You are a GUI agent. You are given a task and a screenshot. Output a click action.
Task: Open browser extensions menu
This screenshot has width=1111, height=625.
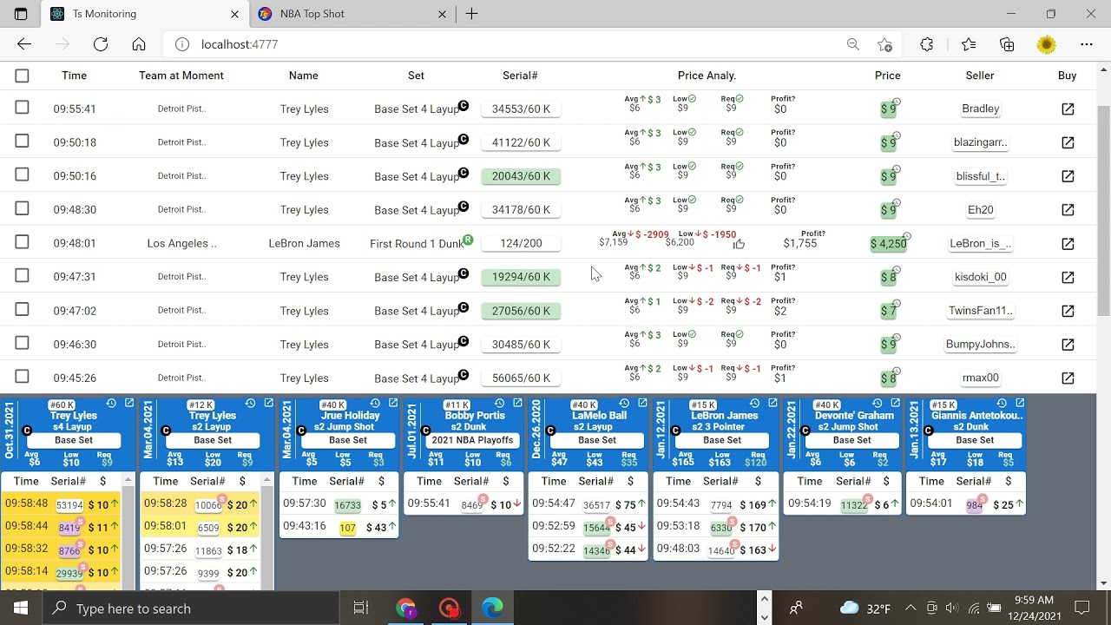[x=927, y=44]
